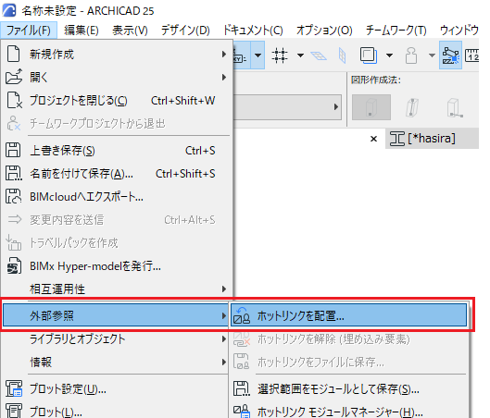Choose BIMcloudへエクスポート... menu item

coord(117,197)
